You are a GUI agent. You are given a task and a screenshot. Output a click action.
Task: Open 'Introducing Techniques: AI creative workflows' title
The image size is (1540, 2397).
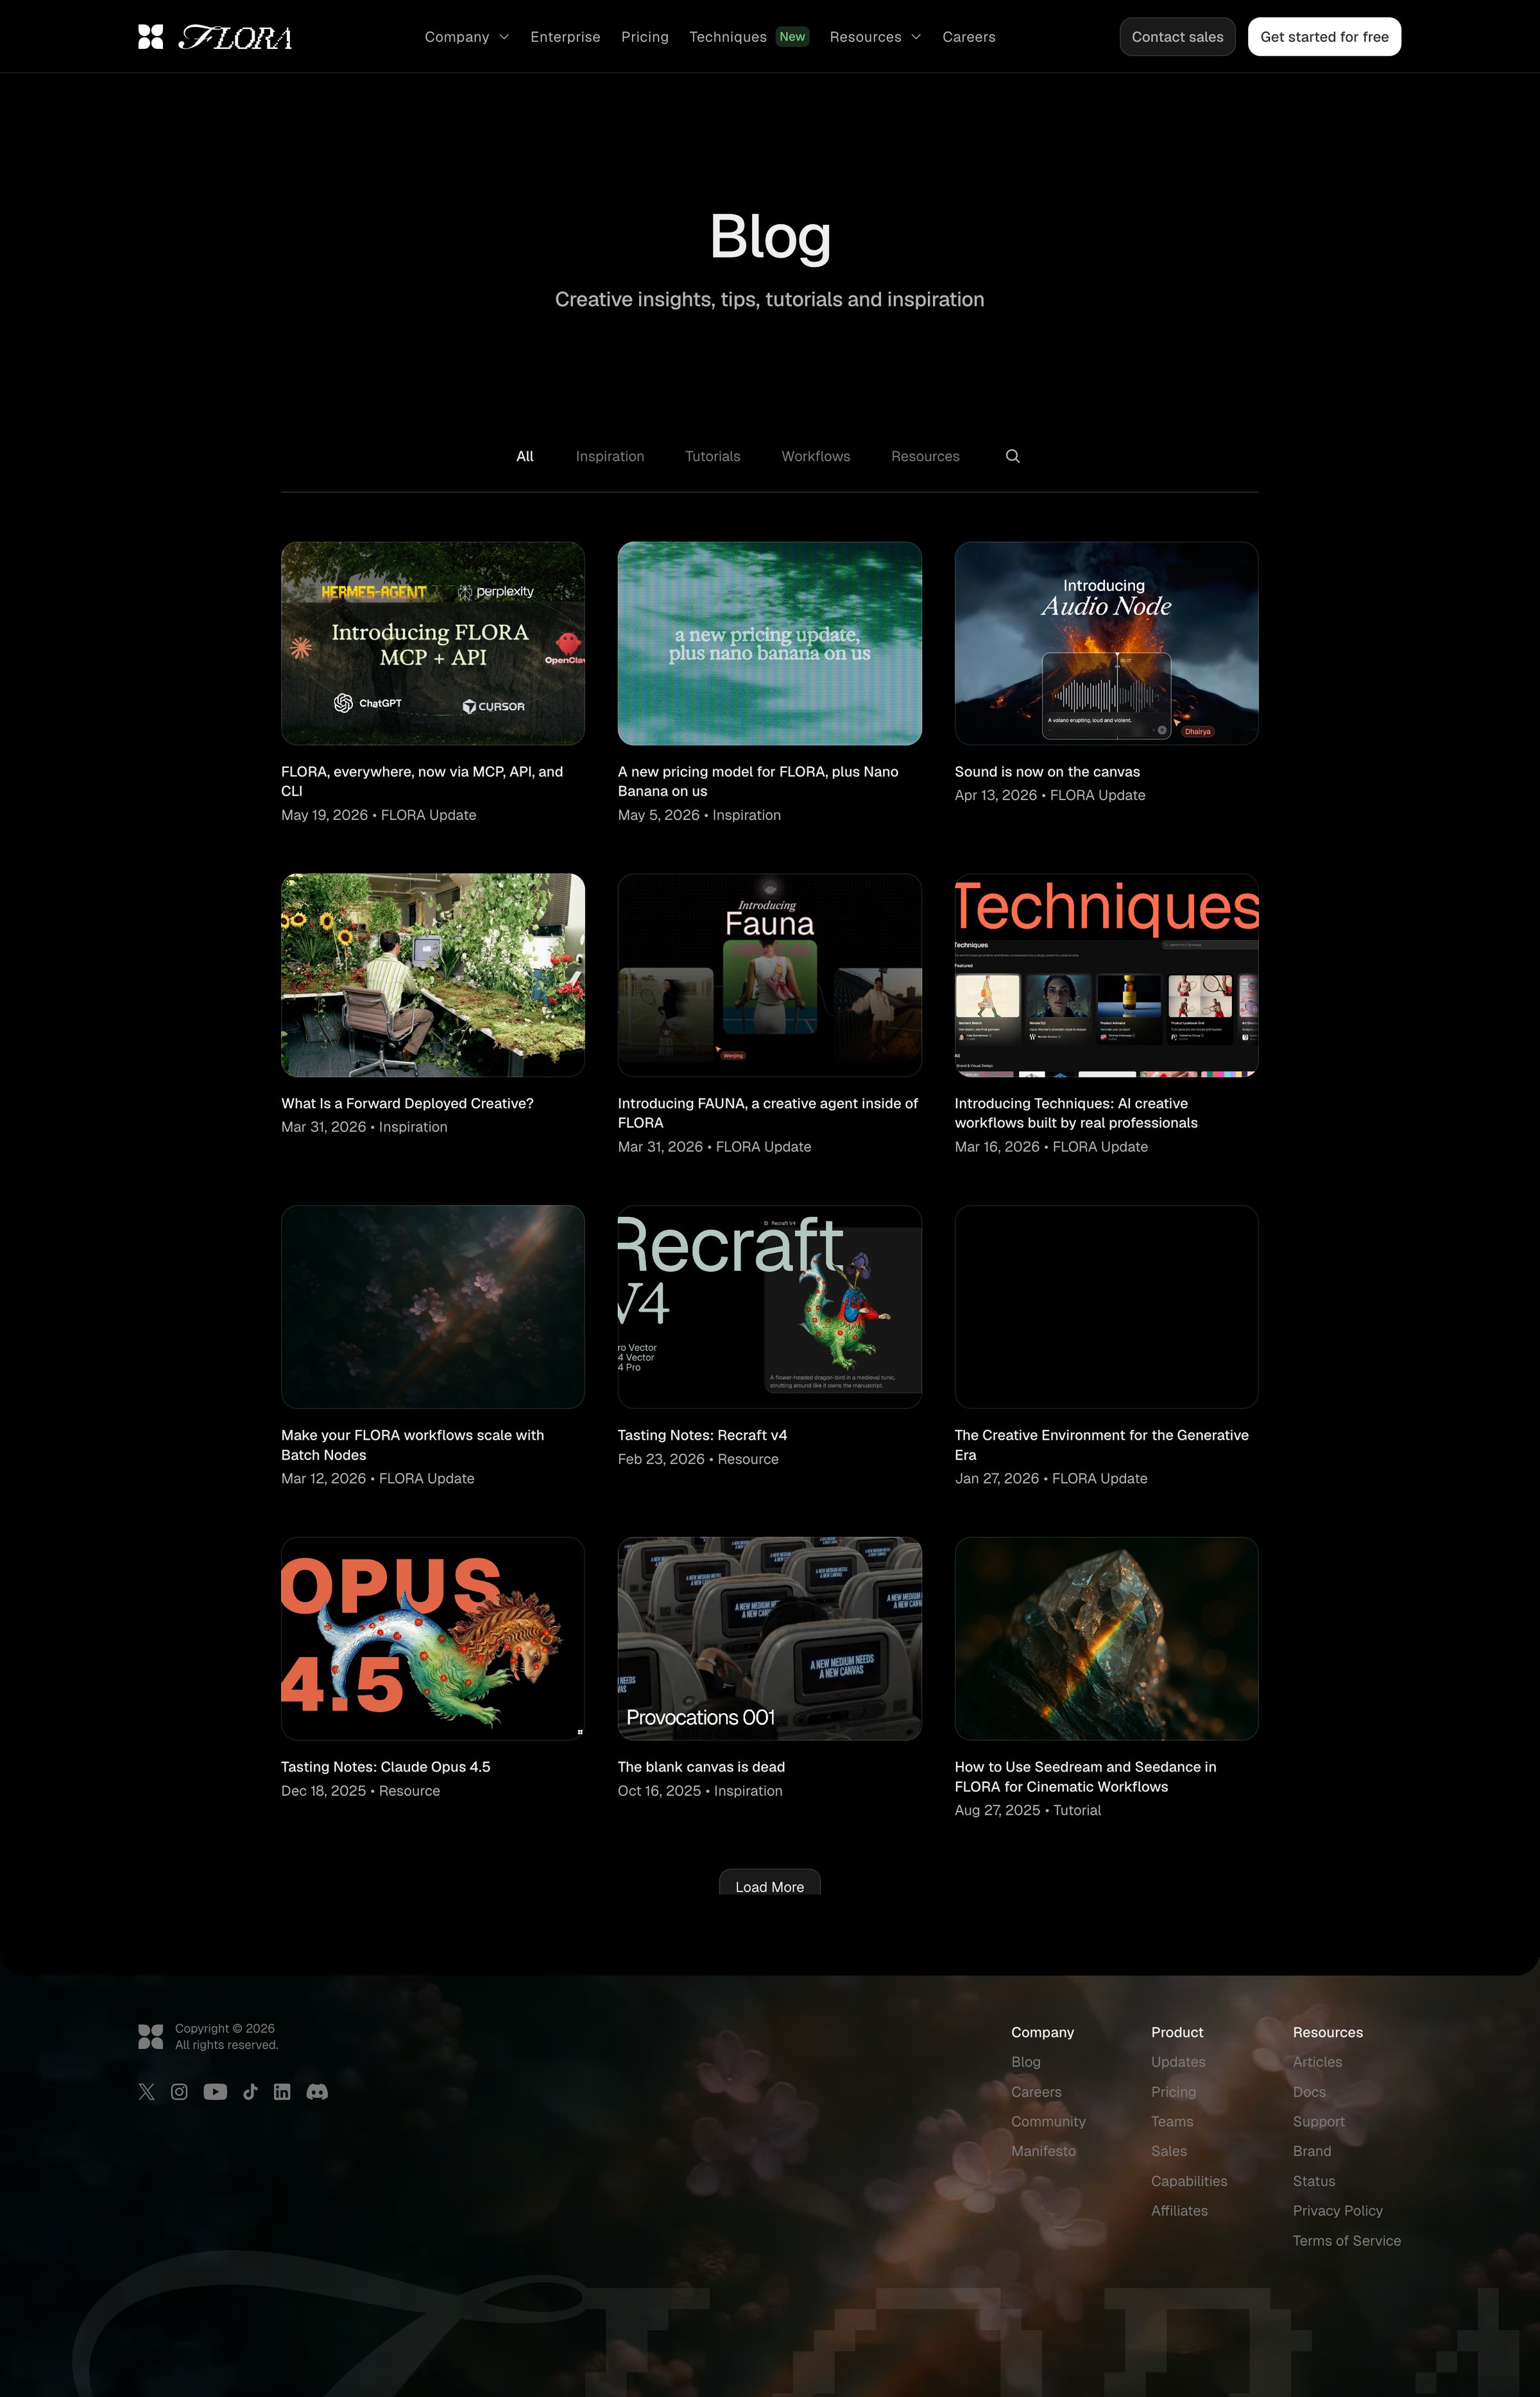pyautogui.click(x=1076, y=1113)
